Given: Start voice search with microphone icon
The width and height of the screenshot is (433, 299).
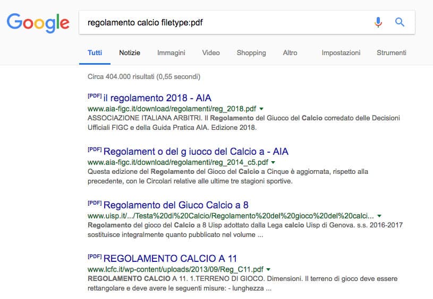Looking at the screenshot, I should point(378,22).
